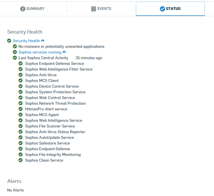Select the Status tab
214x196 pixels.
click(170, 9)
